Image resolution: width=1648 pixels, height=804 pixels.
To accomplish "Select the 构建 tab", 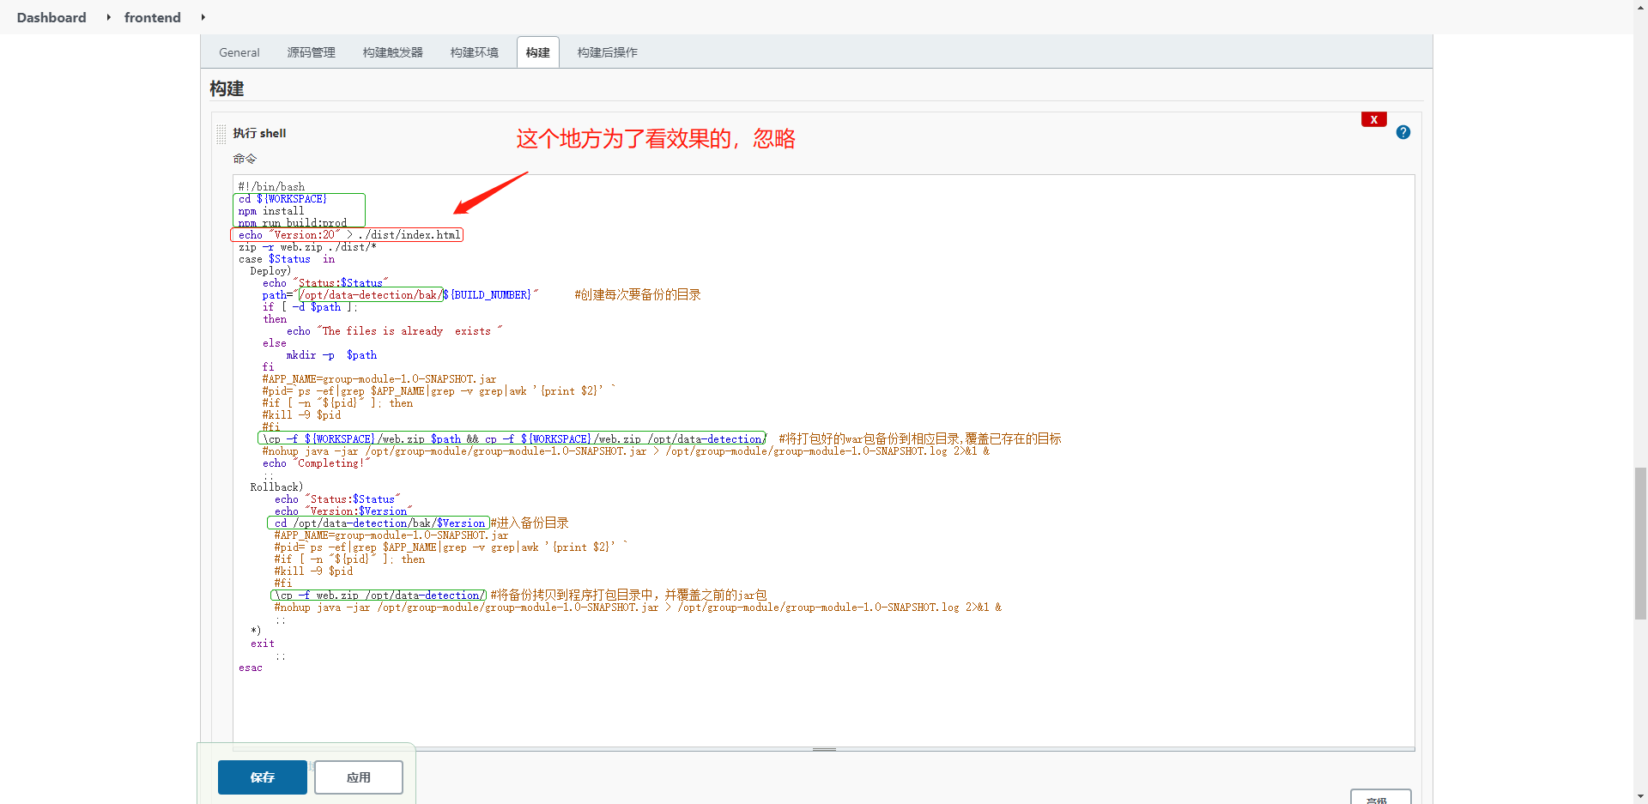I will (538, 52).
